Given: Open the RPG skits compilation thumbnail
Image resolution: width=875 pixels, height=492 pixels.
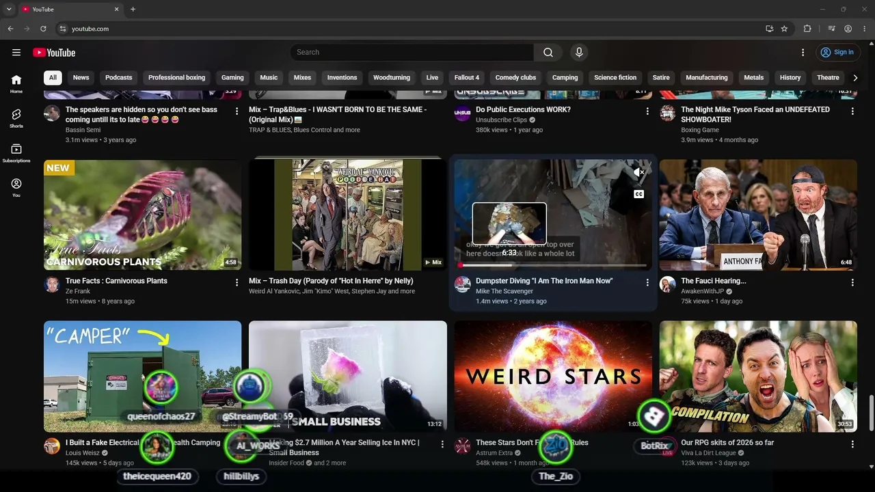Looking at the screenshot, I should (x=758, y=377).
